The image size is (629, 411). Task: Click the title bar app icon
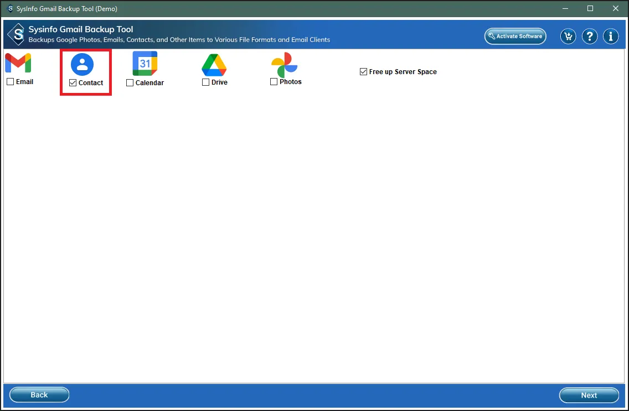9,8
